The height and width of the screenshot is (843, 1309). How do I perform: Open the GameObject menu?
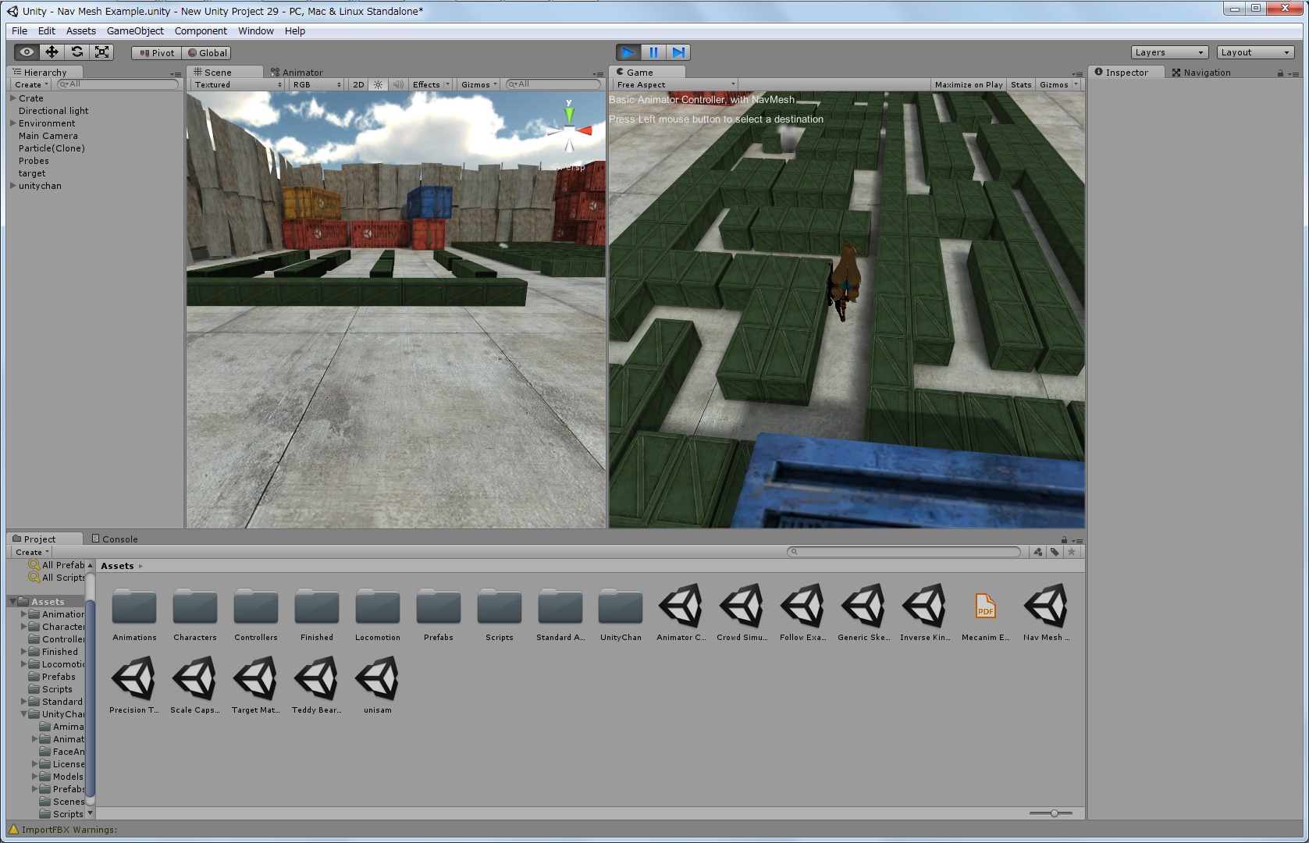(x=135, y=30)
